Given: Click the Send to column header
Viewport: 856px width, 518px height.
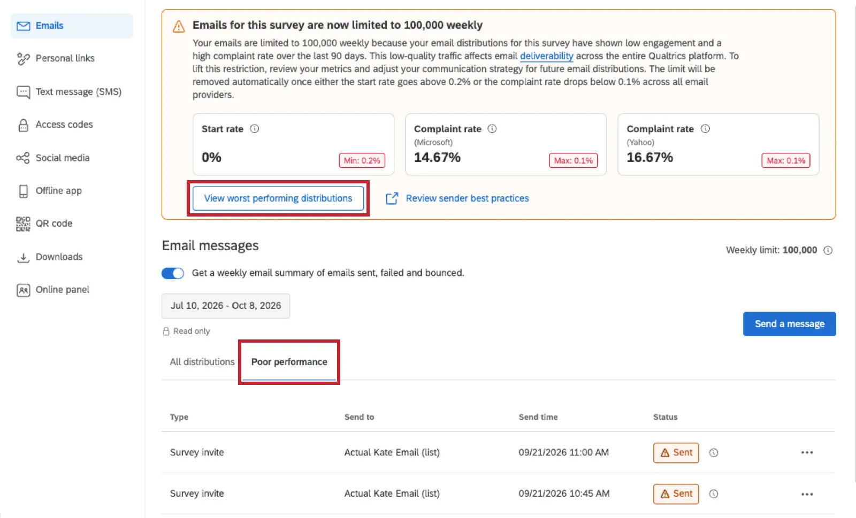Looking at the screenshot, I should [359, 417].
